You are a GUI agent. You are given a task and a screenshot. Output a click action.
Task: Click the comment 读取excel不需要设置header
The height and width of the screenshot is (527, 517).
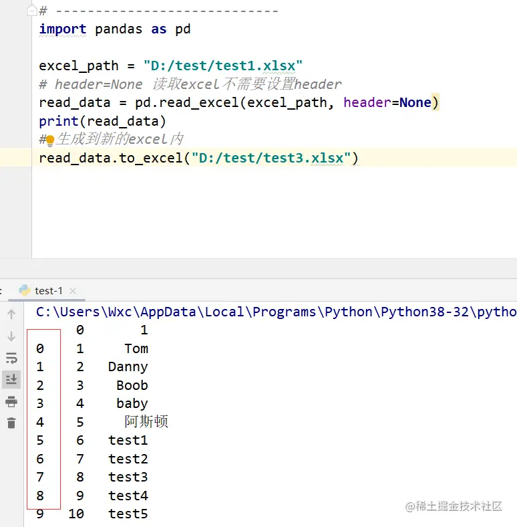click(x=247, y=84)
